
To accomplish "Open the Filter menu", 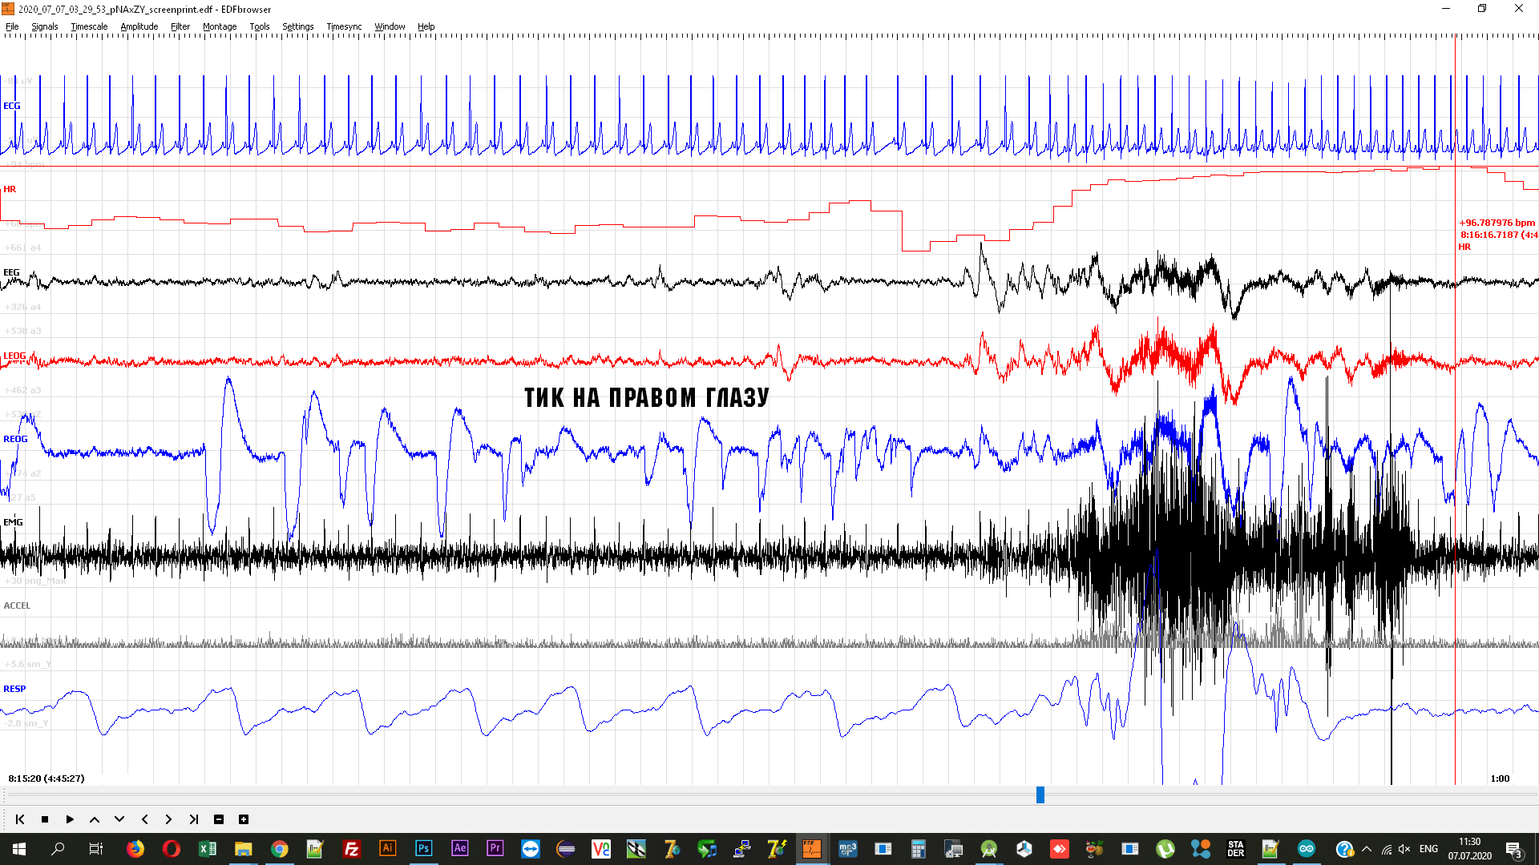I will (180, 26).
